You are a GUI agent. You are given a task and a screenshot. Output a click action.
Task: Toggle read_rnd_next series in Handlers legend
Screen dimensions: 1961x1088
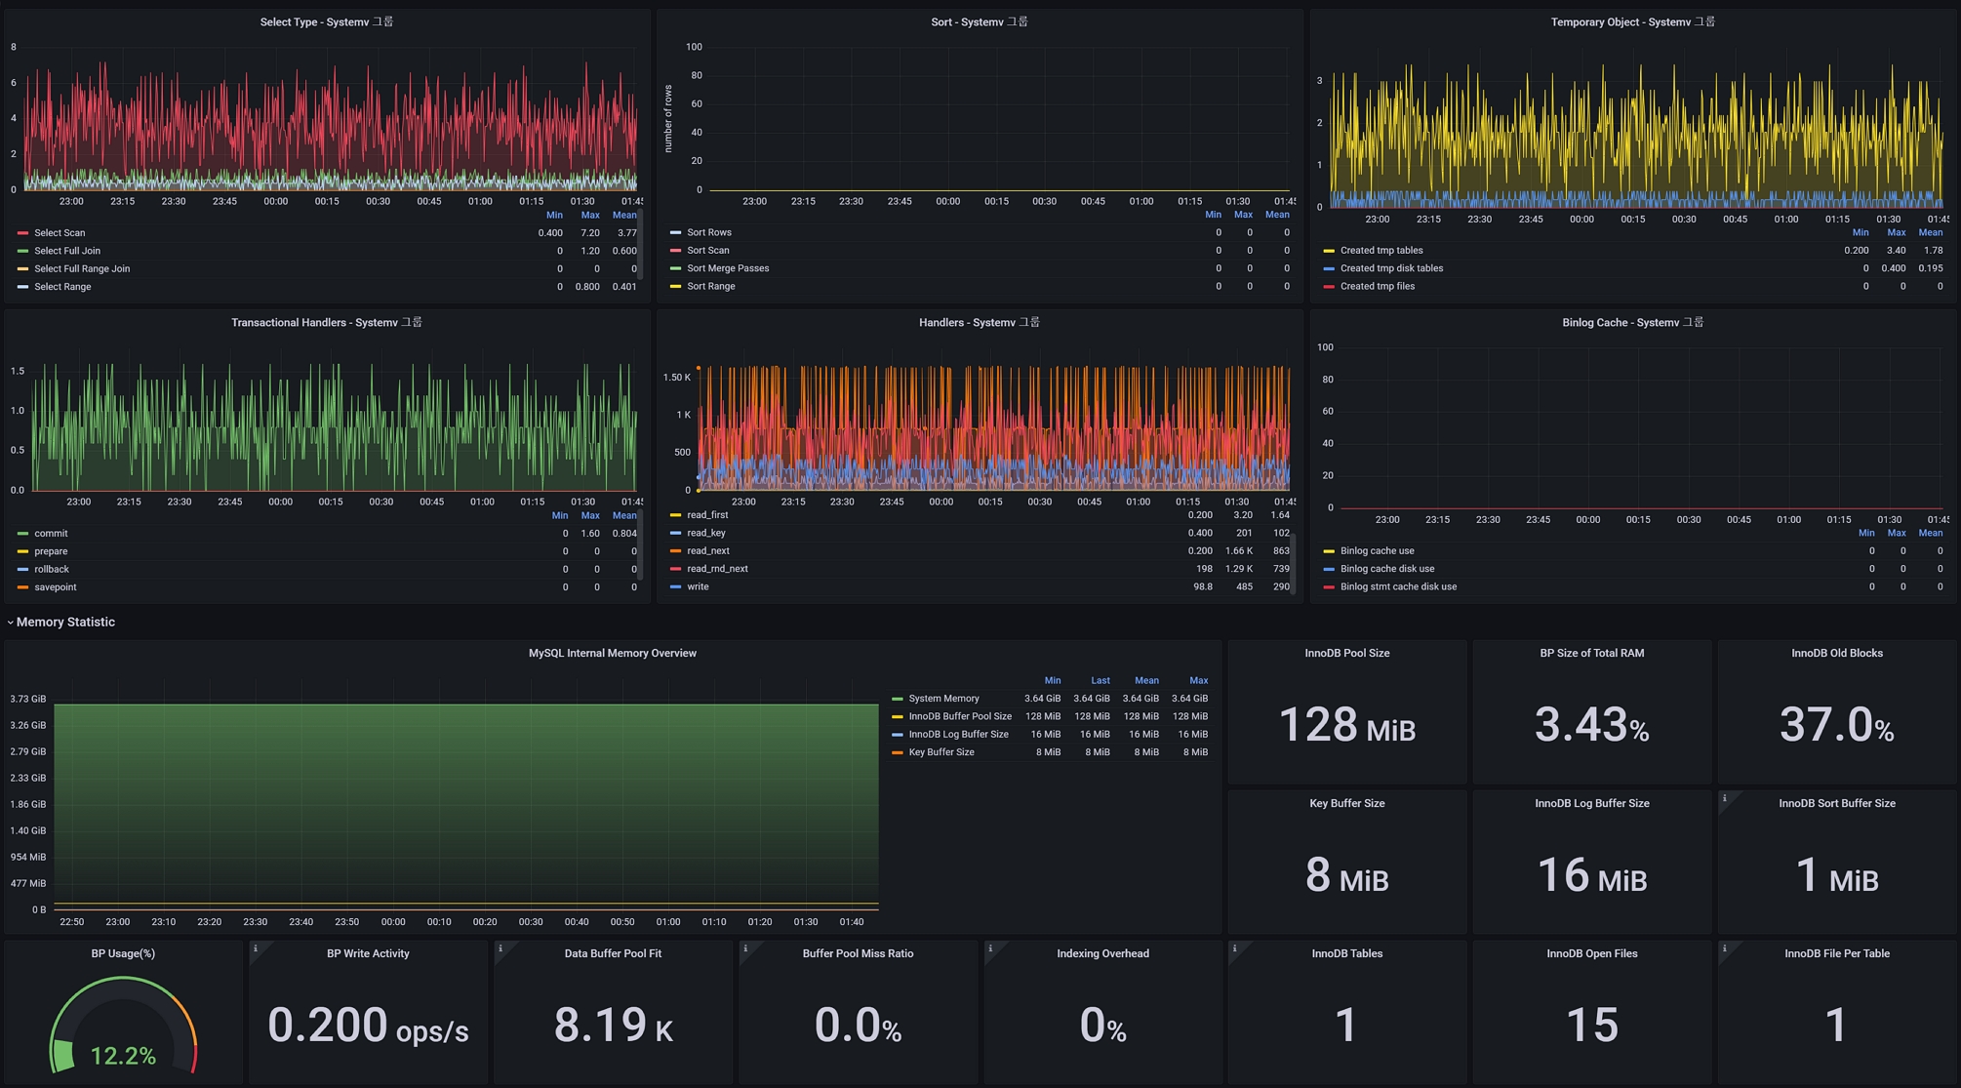(717, 569)
